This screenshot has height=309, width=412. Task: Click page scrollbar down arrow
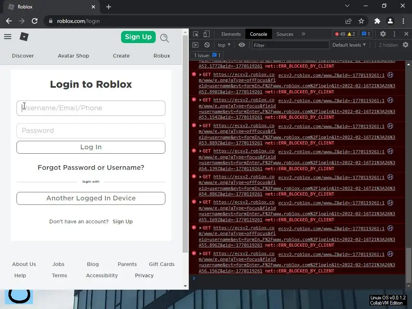pyautogui.click(x=185, y=286)
